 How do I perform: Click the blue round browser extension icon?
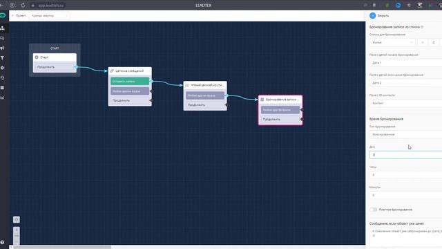click(398, 5)
